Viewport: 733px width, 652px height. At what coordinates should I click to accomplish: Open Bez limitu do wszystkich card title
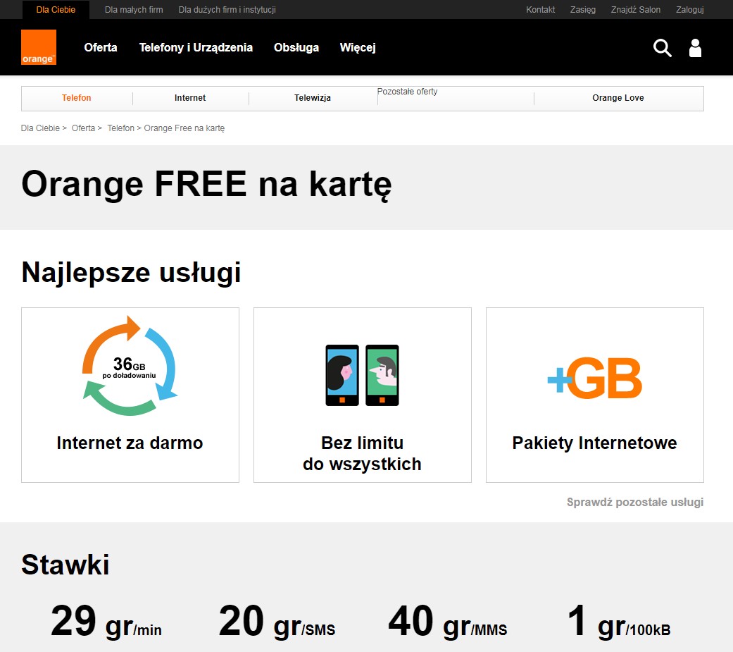coord(363,453)
